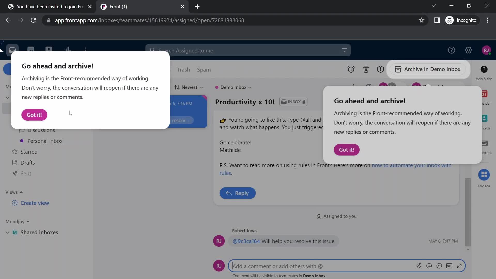
Task: Click 'Got it!' on the left archive popup
Action: pos(34,114)
